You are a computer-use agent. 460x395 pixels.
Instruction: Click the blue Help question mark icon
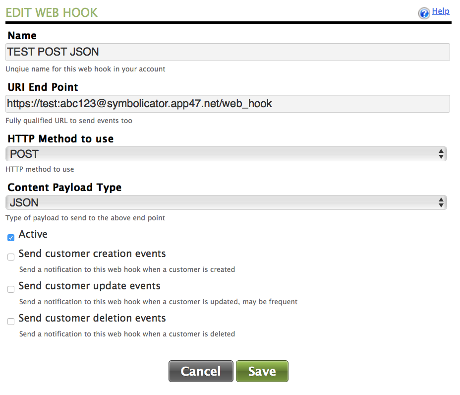coord(424,12)
